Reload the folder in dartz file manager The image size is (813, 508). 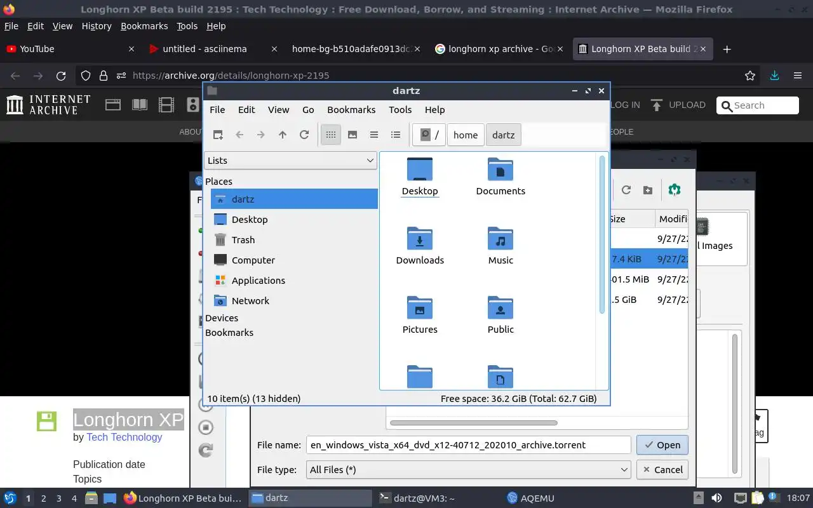click(x=304, y=135)
